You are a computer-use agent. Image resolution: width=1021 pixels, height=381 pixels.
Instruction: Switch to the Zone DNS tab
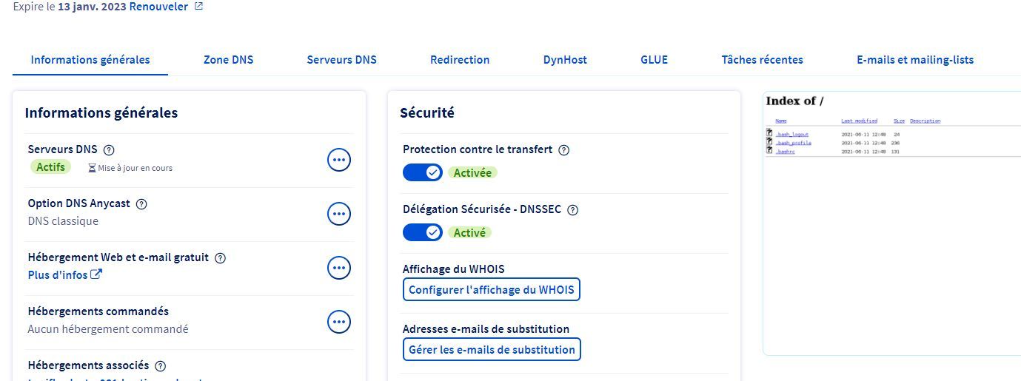pyautogui.click(x=228, y=60)
